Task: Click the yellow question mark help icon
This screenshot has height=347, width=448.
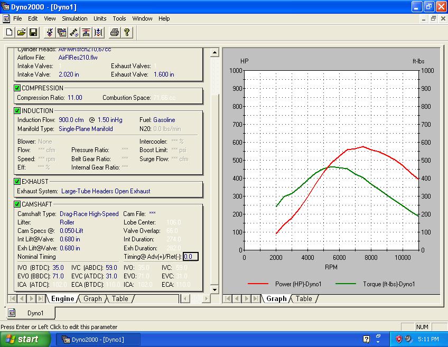Action: coord(127,33)
